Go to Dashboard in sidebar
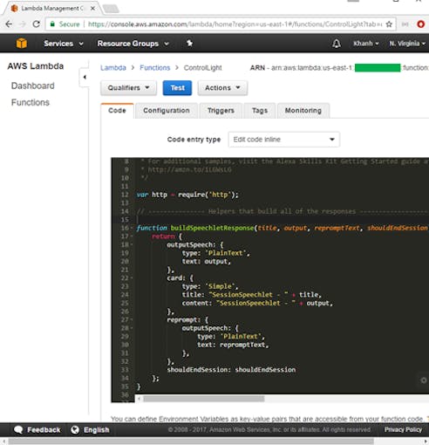 (x=32, y=86)
